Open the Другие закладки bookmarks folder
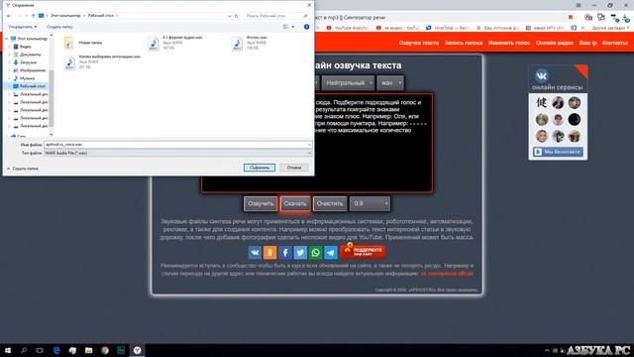This screenshot has width=634, height=357. tap(610, 28)
